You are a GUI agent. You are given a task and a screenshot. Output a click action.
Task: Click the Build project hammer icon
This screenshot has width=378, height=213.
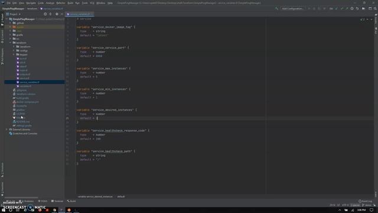tap(276, 9)
